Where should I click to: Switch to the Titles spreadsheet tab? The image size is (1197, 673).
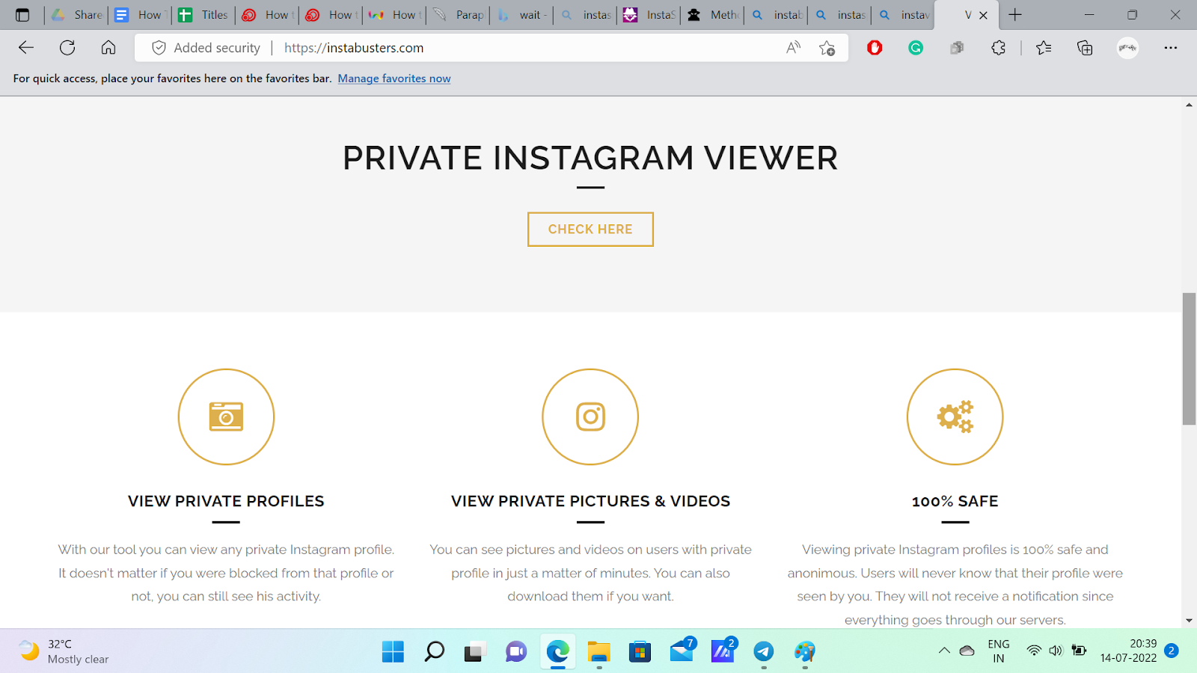pyautogui.click(x=203, y=15)
